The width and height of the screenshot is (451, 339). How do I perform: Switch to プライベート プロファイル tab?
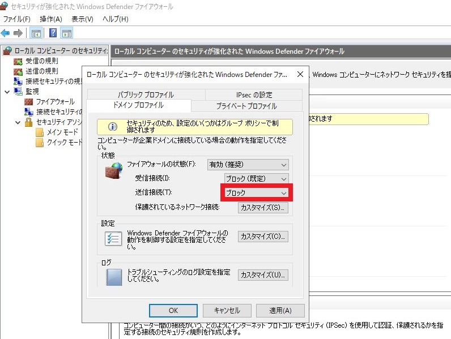[246, 106]
